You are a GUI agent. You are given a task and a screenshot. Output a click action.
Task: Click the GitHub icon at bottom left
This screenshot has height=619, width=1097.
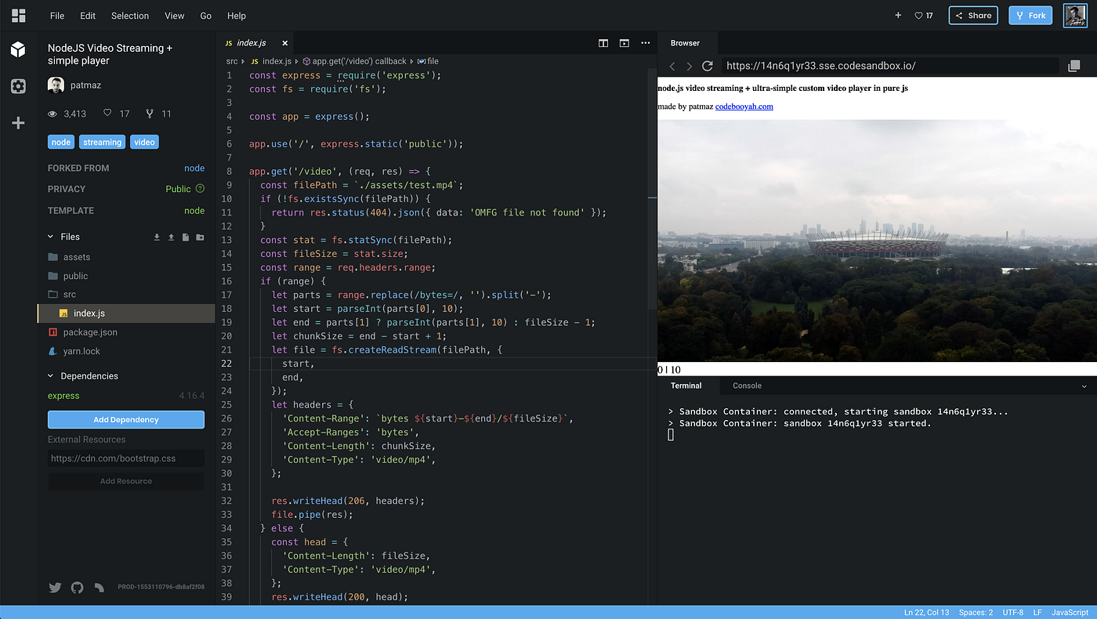click(75, 587)
